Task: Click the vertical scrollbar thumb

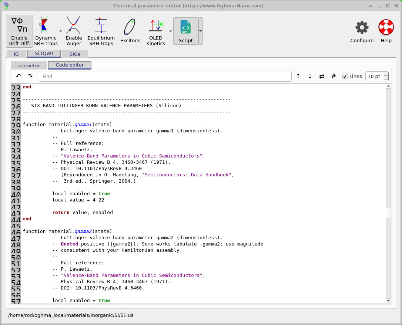Action: click(388, 213)
